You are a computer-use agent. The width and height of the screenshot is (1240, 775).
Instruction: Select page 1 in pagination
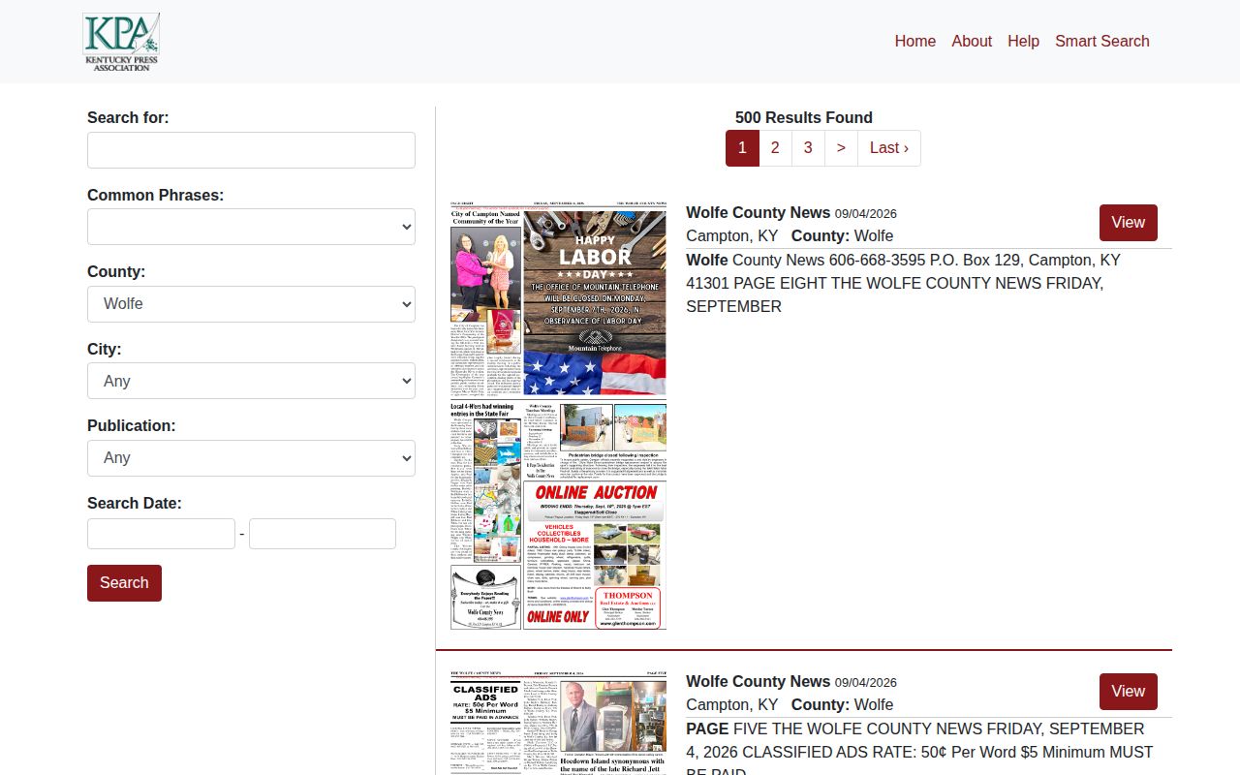tap(742, 148)
